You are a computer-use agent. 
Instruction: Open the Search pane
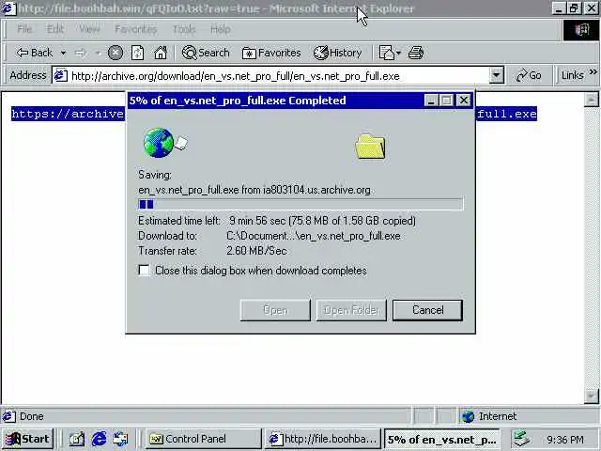click(206, 53)
